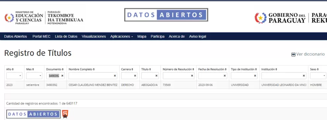Screen dimensions: 327x120
Task: Select date cell 2023-09-06
Action: [213, 85]
